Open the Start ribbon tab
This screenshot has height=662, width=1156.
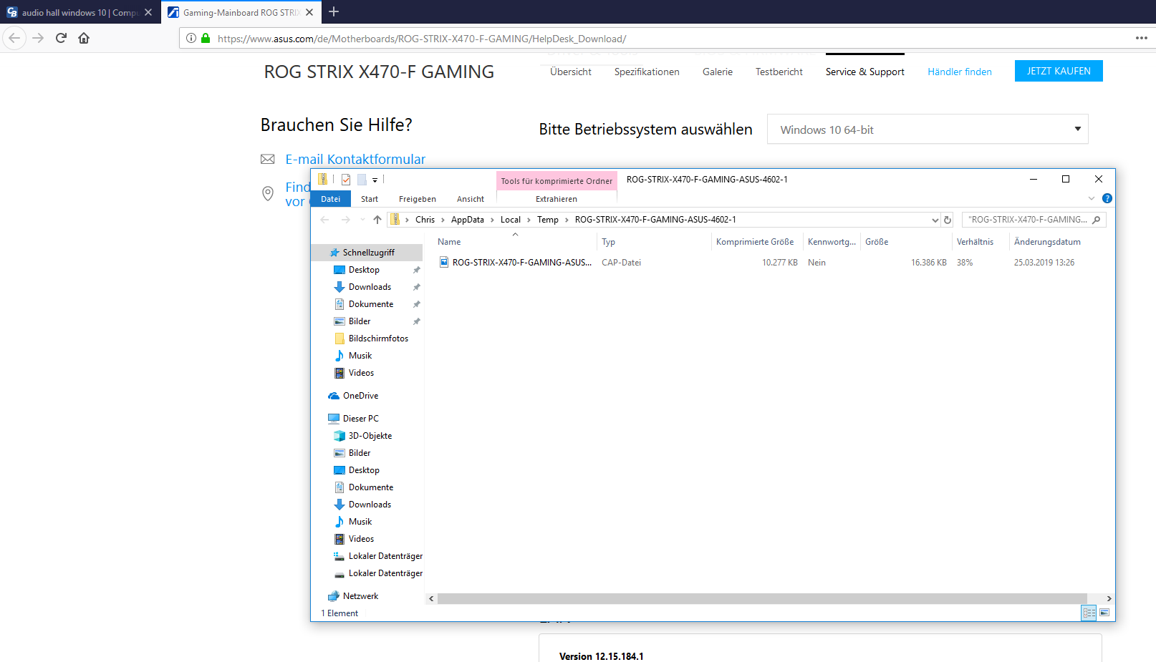pyautogui.click(x=370, y=199)
